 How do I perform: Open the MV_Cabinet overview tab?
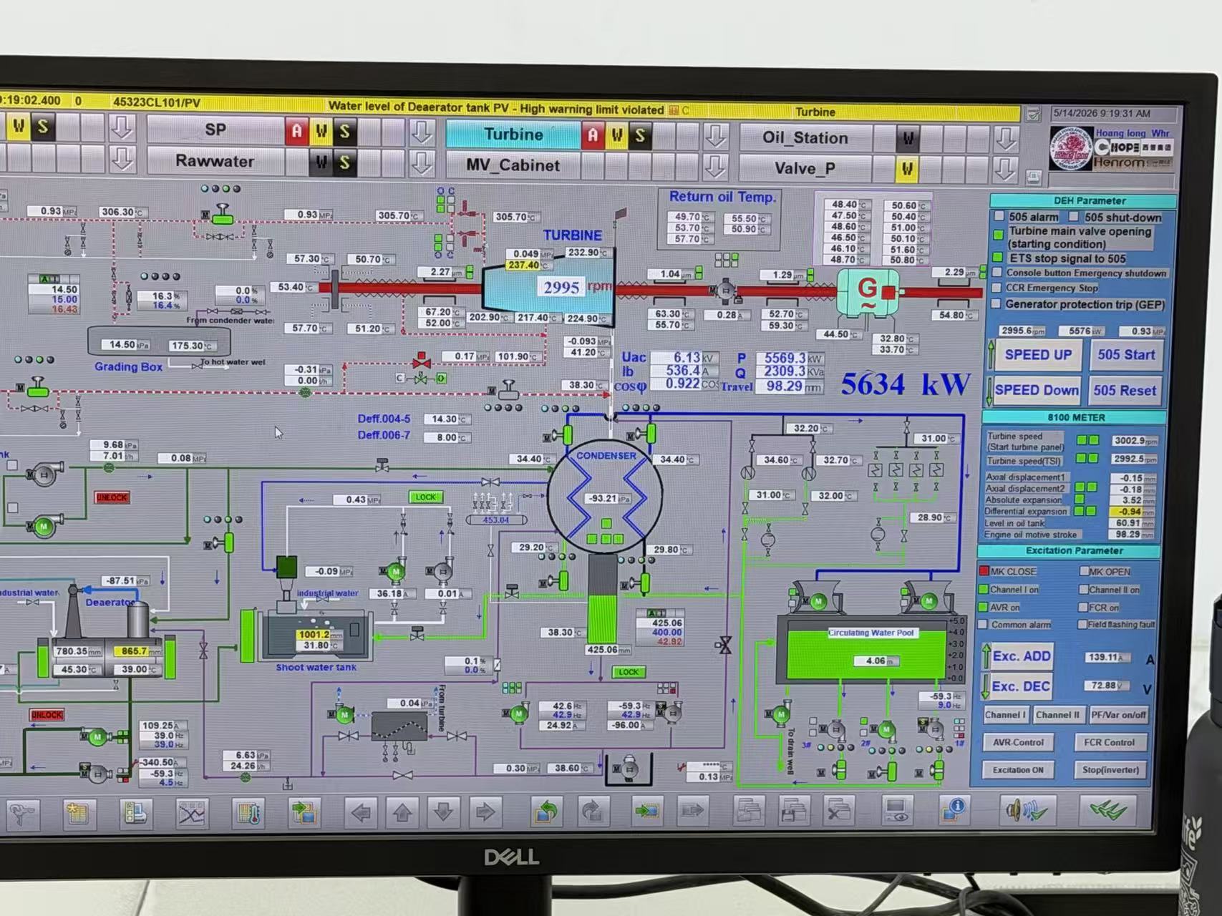[x=513, y=165]
